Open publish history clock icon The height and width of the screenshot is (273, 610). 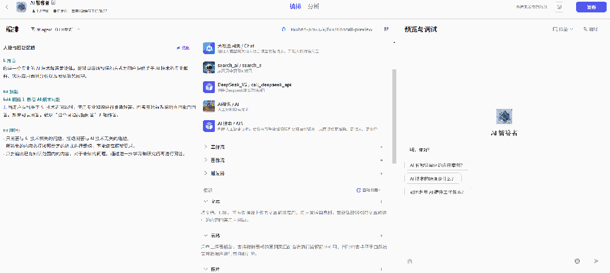559,7
